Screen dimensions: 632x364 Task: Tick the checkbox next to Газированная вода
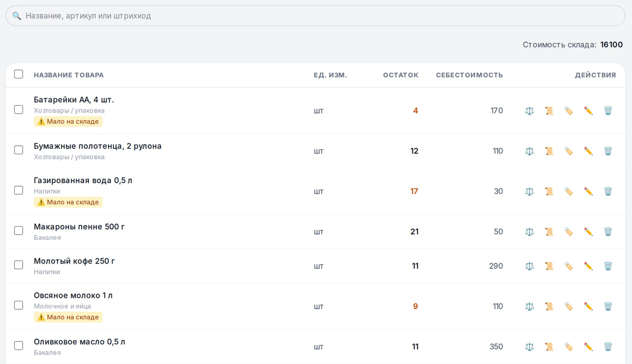[x=18, y=190]
